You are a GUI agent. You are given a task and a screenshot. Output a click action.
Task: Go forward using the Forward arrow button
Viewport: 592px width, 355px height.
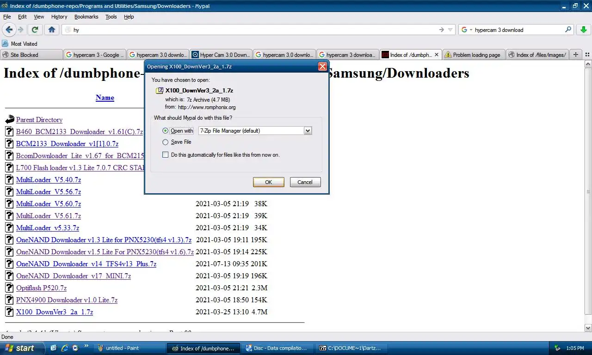pyautogui.click(x=20, y=30)
